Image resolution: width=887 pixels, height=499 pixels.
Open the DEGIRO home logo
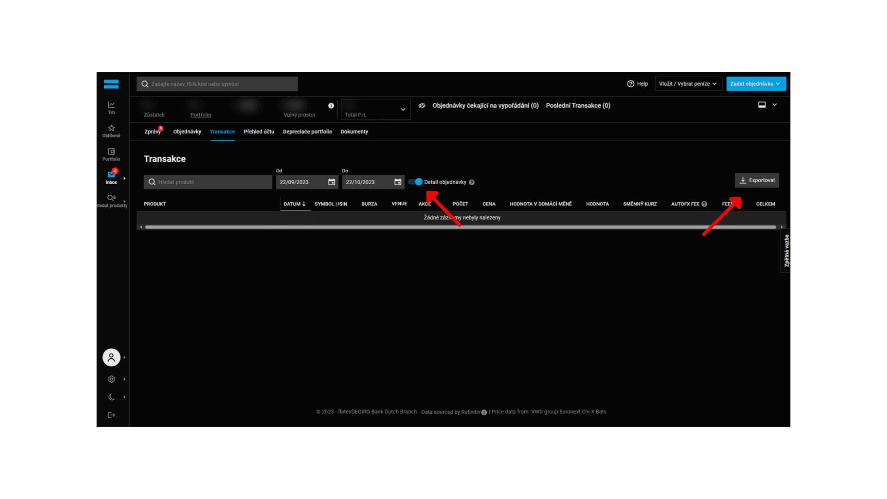tap(111, 84)
